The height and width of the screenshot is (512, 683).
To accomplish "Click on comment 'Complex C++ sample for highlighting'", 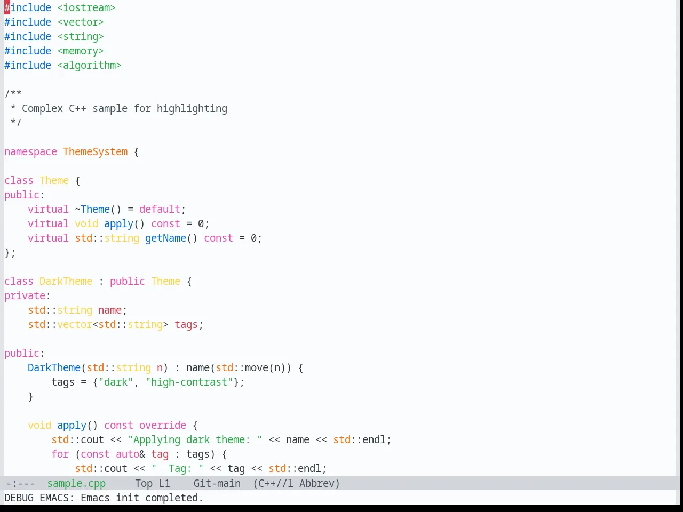I will pos(124,108).
